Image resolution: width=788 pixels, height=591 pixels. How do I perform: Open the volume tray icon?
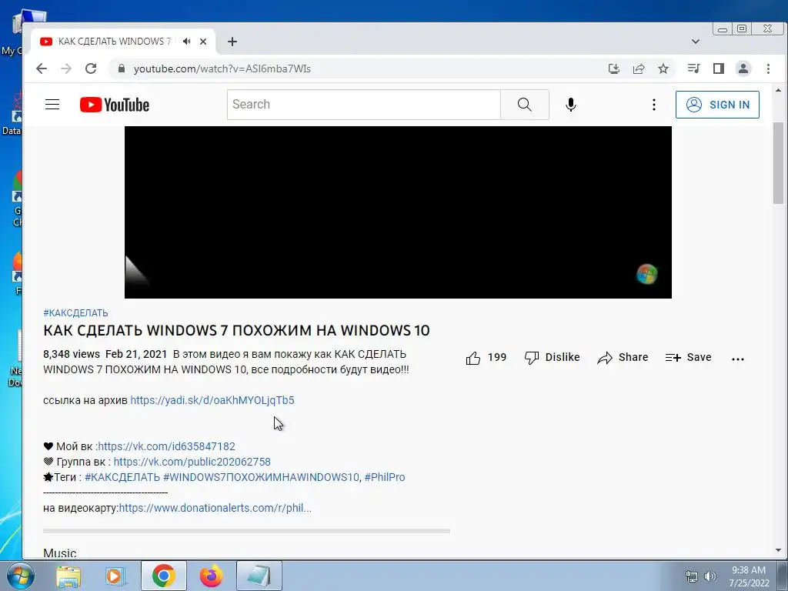(x=710, y=576)
